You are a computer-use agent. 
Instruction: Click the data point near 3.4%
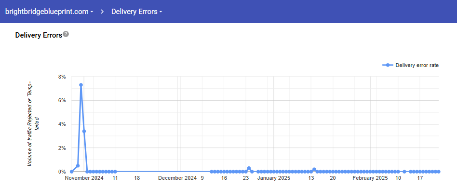coord(84,131)
